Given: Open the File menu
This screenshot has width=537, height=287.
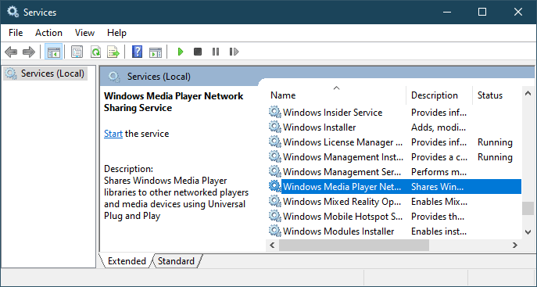Looking at the screenshot, I should click(16, 33).
